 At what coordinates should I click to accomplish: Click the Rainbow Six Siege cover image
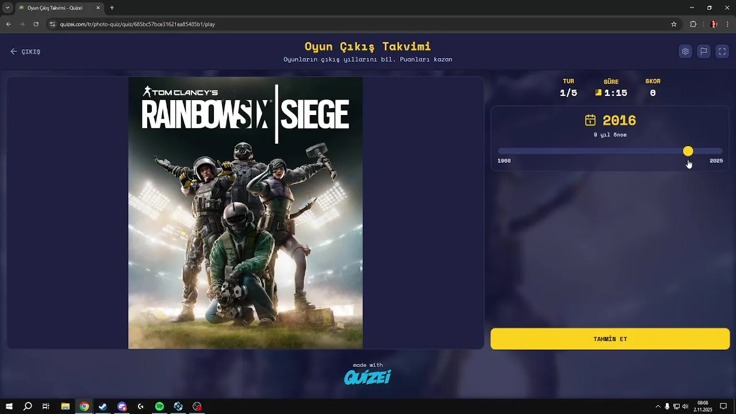click(246, 213)
